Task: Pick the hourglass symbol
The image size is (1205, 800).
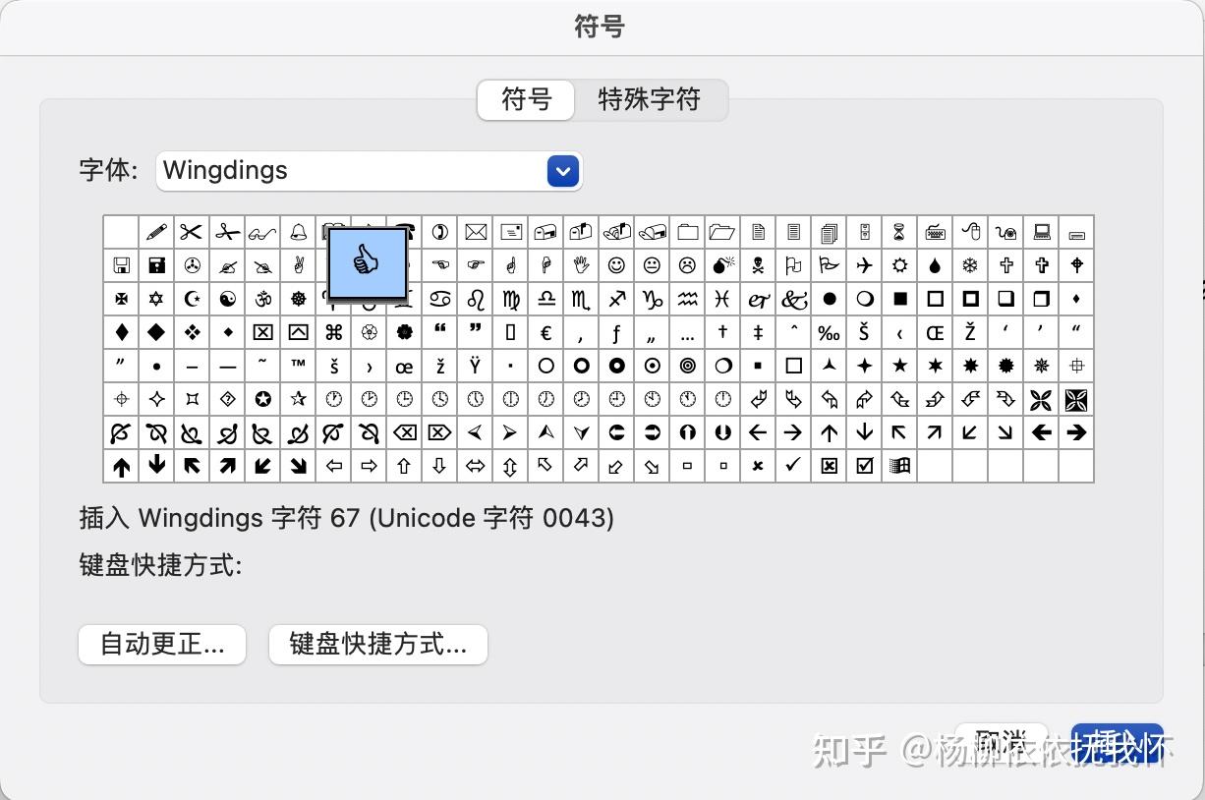Action: (898, 232)
